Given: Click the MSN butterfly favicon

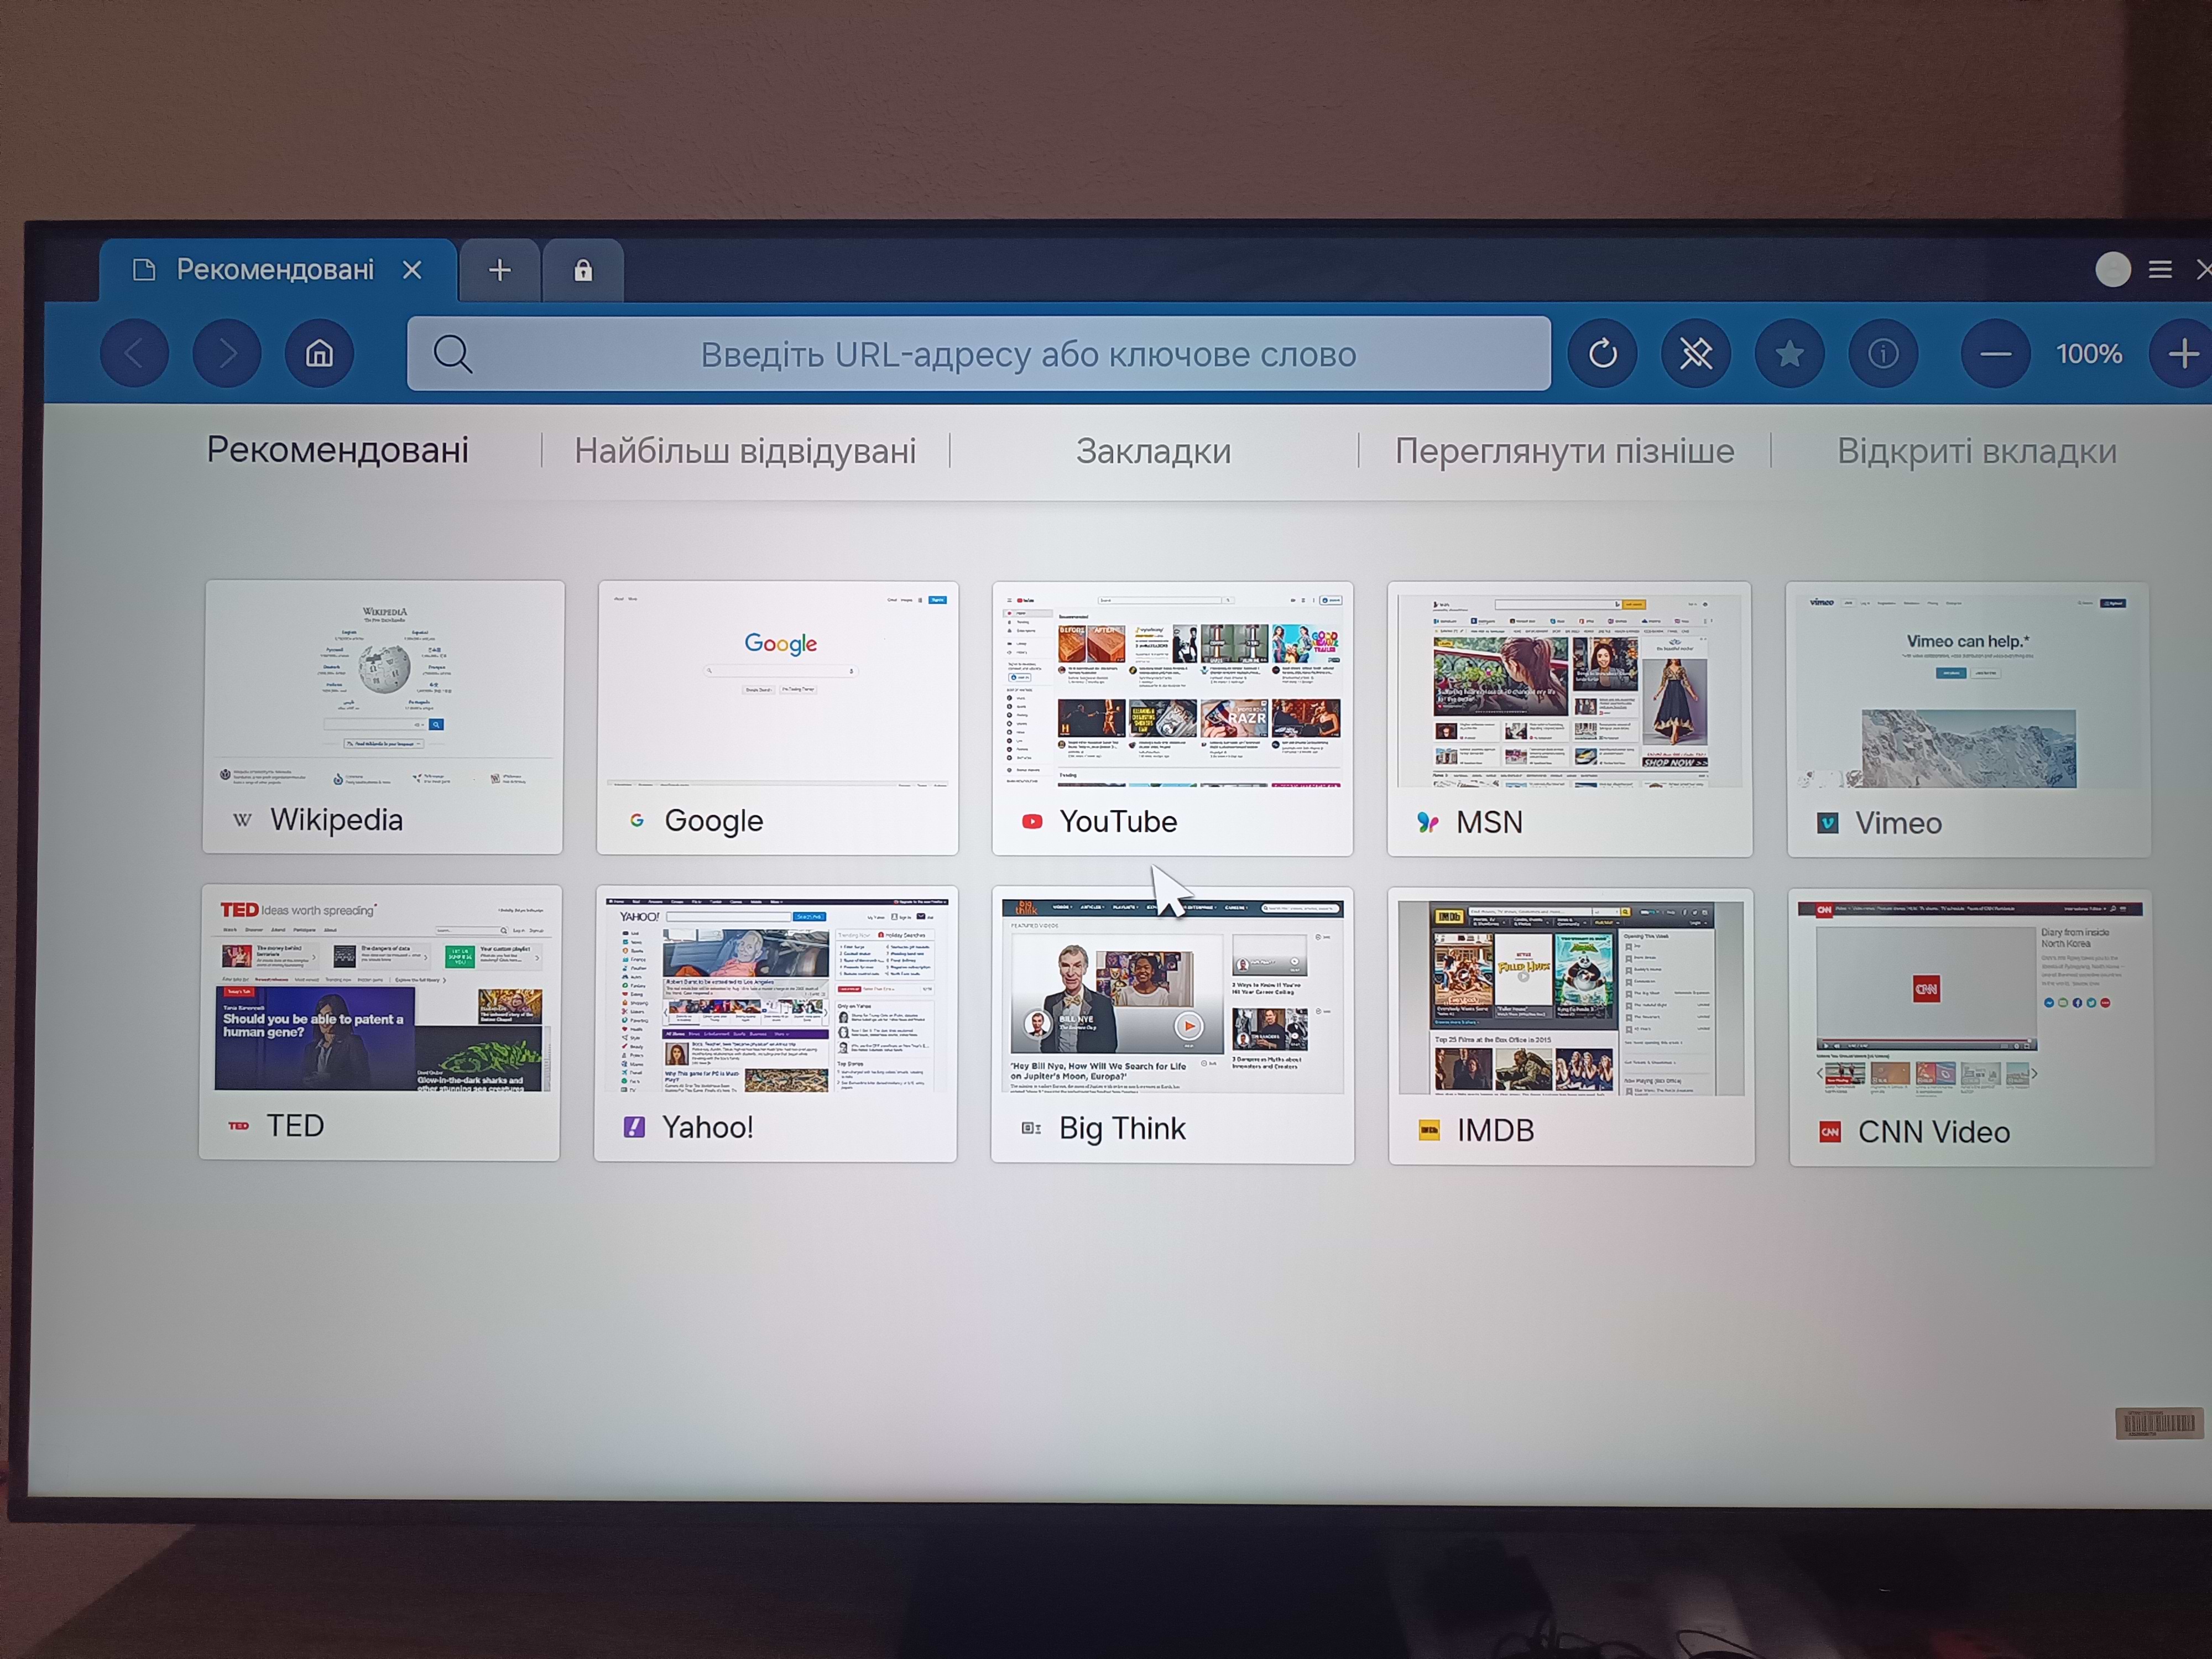Looking at the screenshot, I should click(1428, 823).
